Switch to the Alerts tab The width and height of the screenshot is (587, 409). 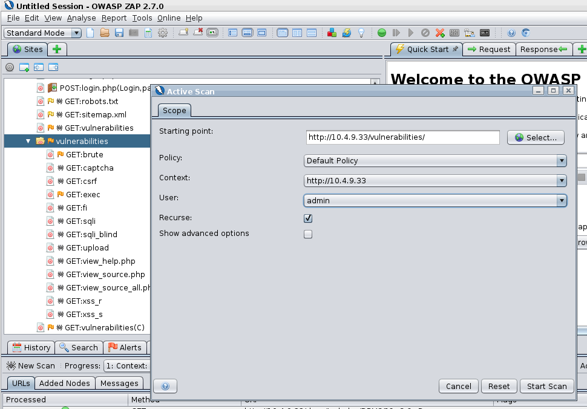coord(125,348)
